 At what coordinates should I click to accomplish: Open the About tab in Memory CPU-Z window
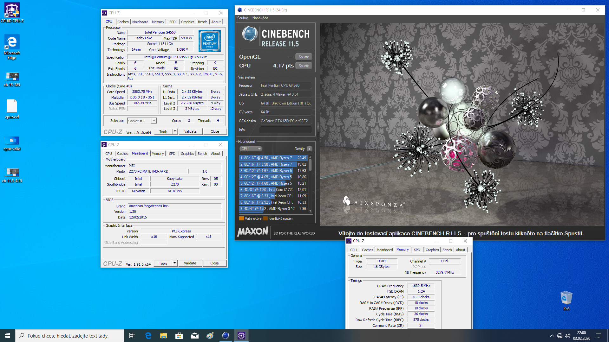point(461,250)
